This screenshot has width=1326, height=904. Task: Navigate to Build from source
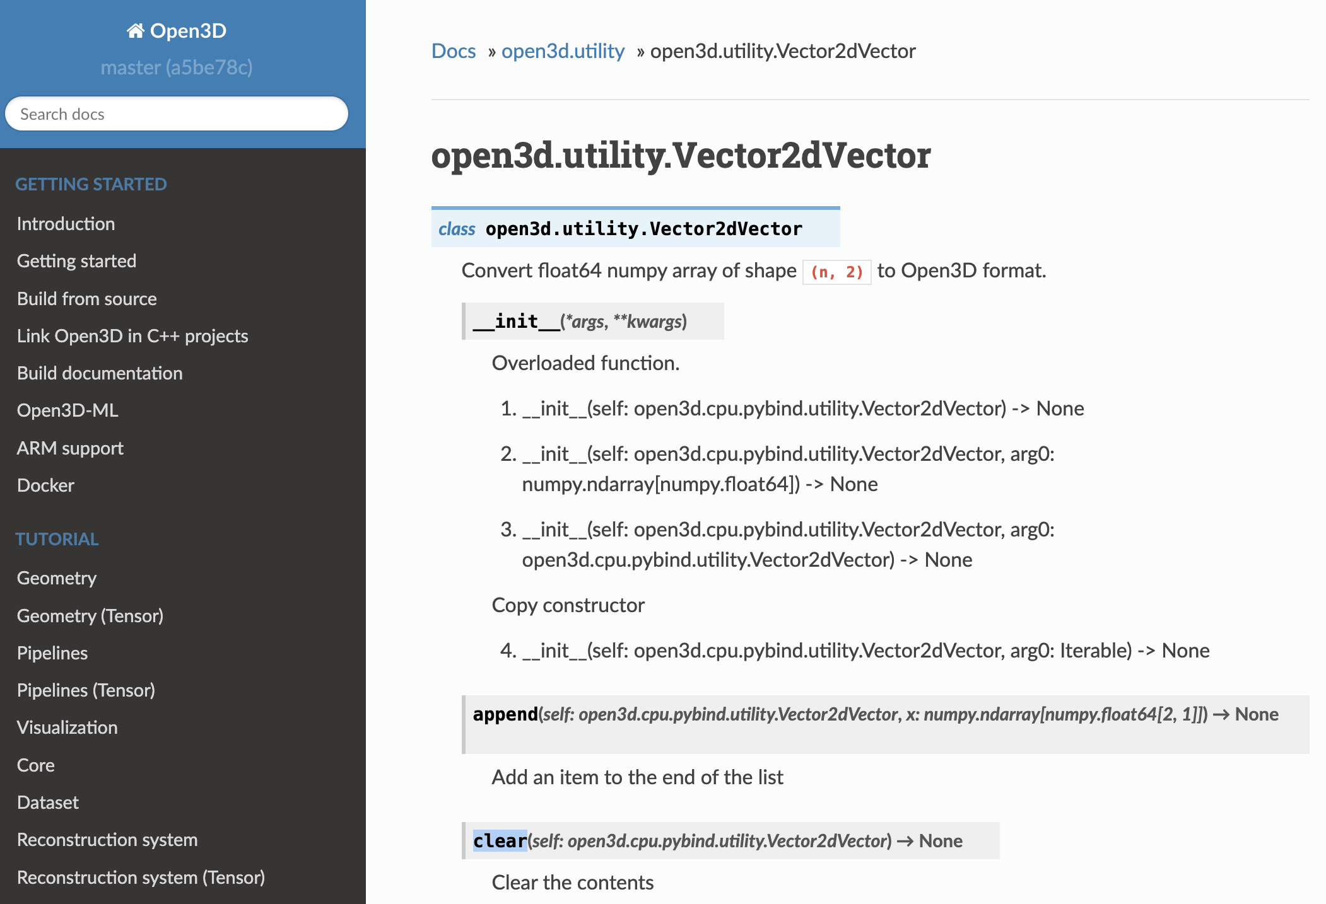click(x=86, y=299)
